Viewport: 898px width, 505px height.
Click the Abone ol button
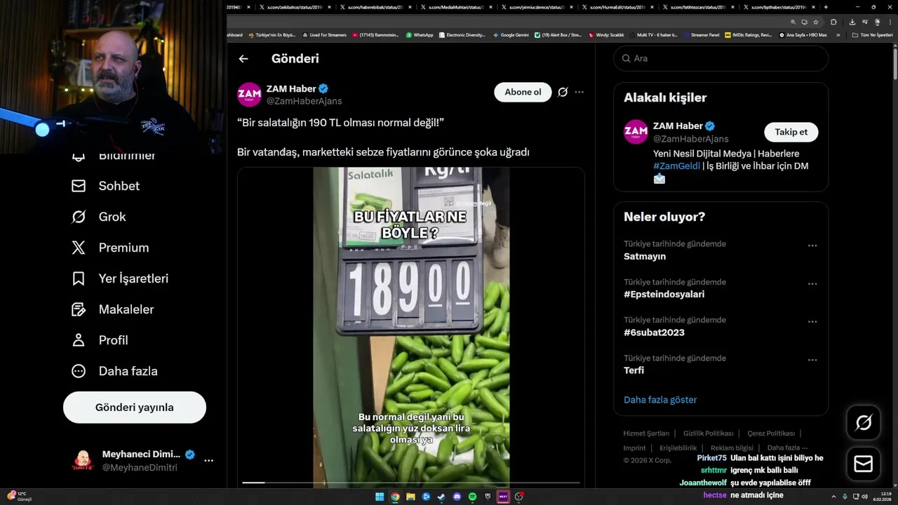[523, 92]
